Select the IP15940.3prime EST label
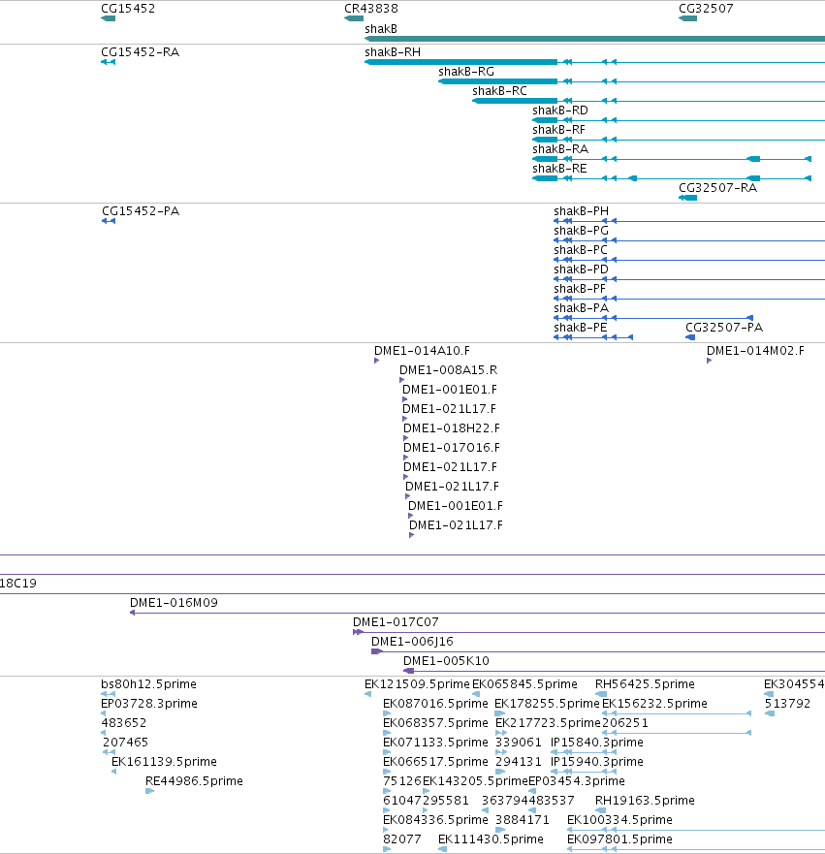This screenshot has width=825, height=854. point(597,761)
